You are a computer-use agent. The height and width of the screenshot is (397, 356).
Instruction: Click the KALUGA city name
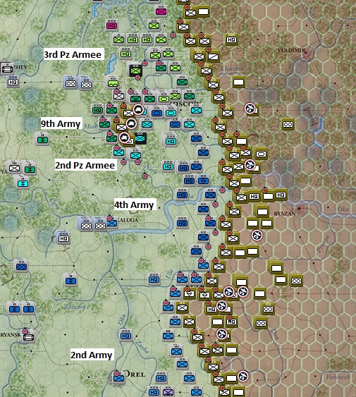pos(128,220)
